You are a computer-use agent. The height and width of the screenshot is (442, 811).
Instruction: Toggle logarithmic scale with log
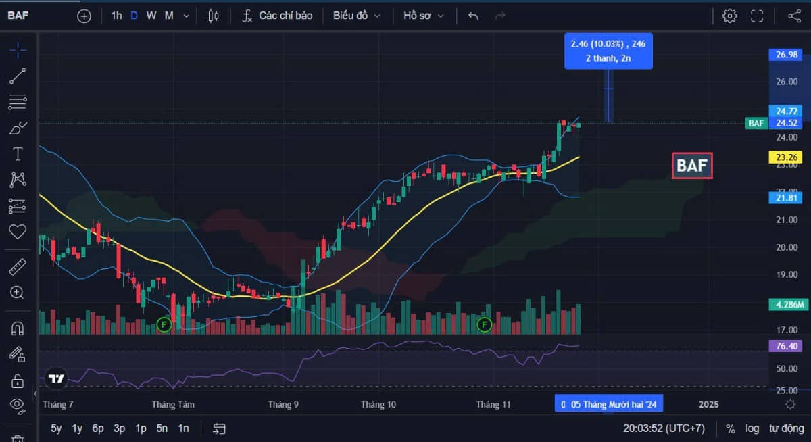[x=752, y=428]
